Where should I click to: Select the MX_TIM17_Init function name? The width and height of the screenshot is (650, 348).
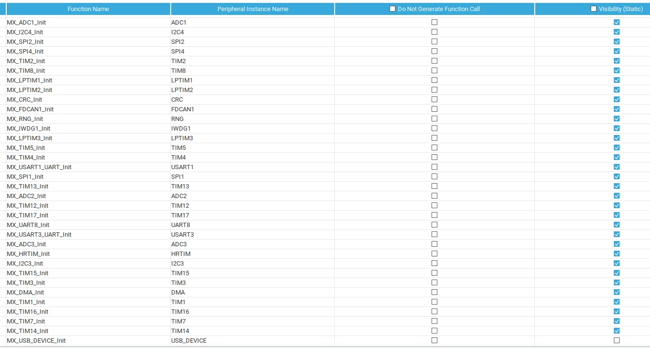coord(27,215)
